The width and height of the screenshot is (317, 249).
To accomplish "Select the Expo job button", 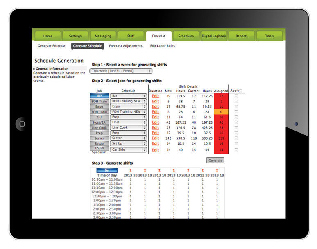I will coord(99,106).
